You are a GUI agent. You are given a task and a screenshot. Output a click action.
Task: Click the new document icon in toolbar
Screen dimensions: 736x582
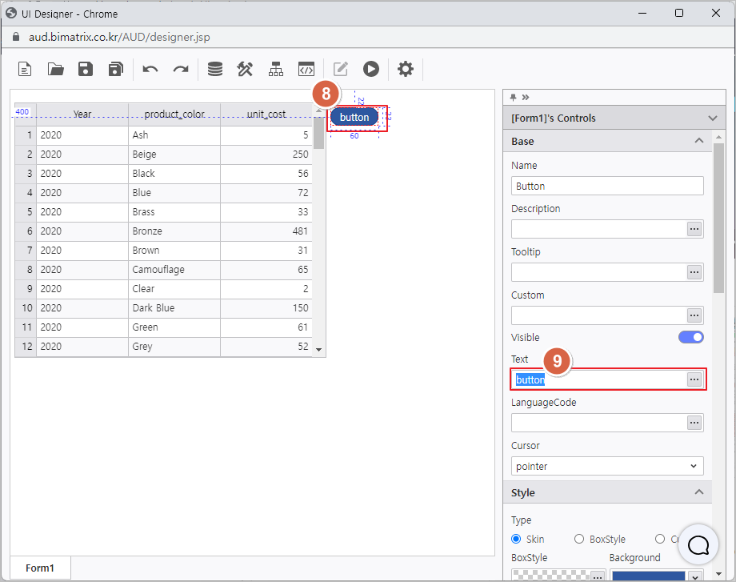[x=26, y=69]
